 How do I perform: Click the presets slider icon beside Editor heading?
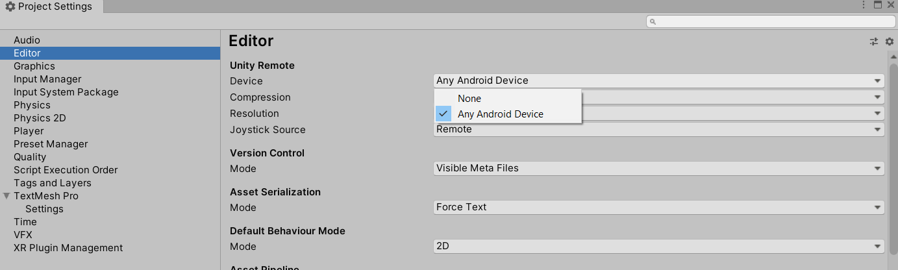coord(874,42)
